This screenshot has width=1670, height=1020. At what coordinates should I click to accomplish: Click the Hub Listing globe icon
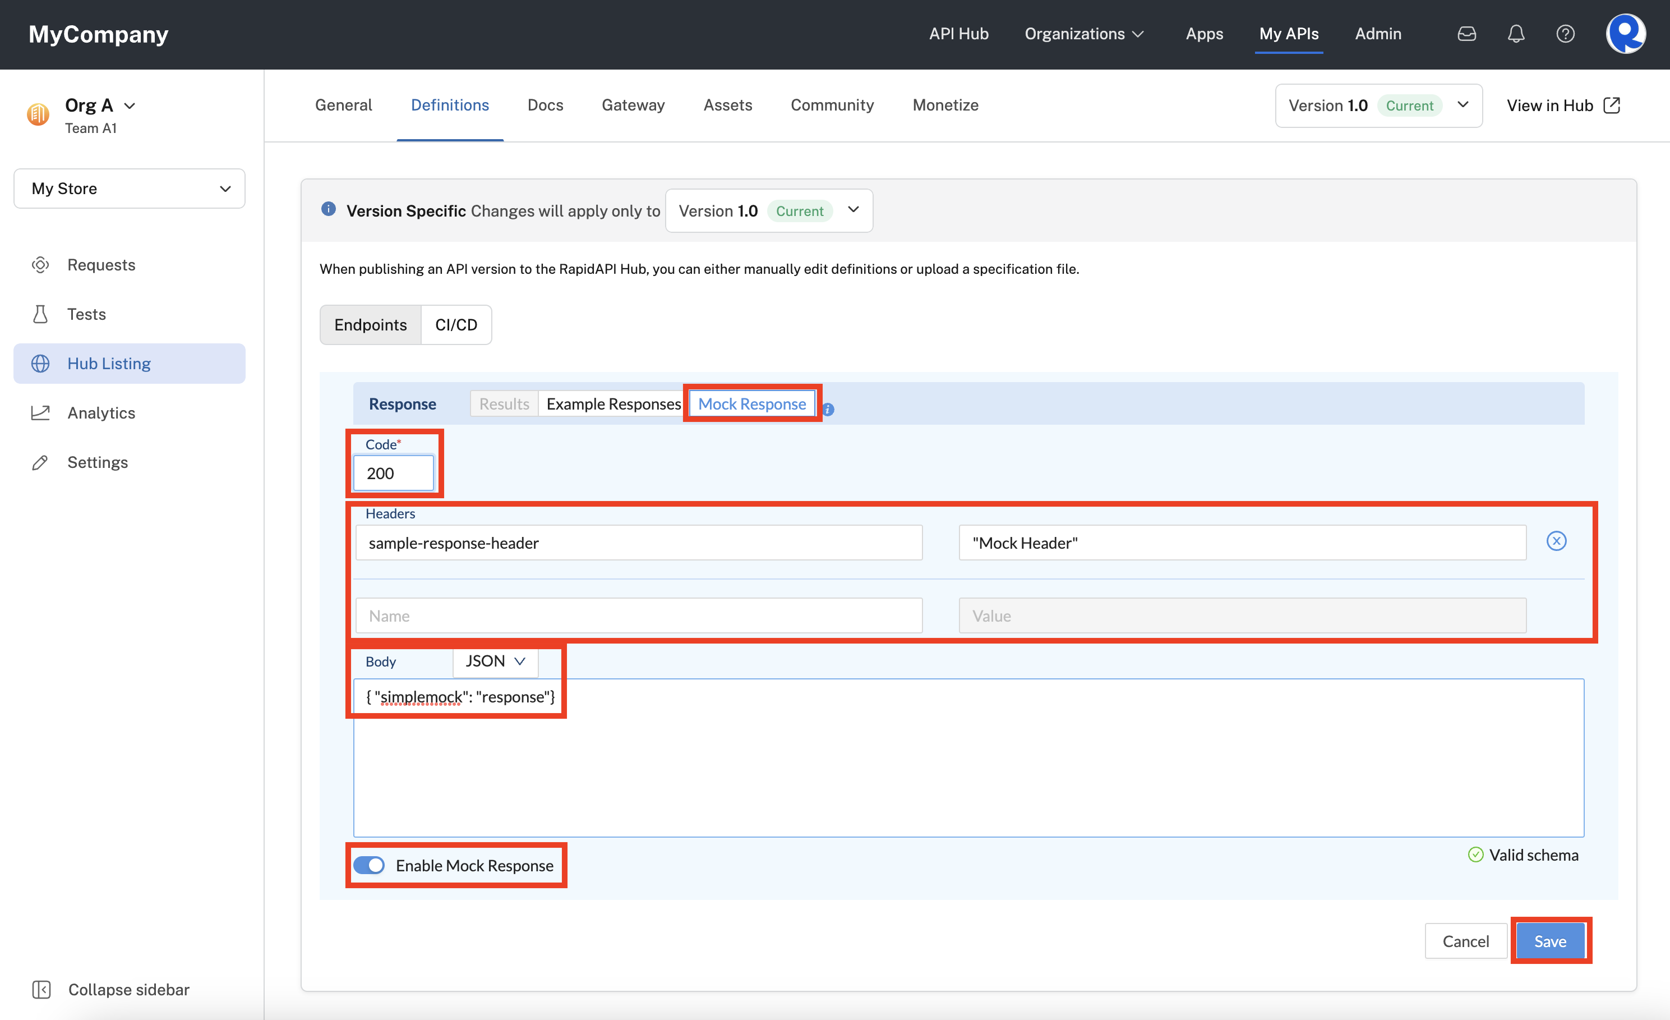tap(41, 364)
